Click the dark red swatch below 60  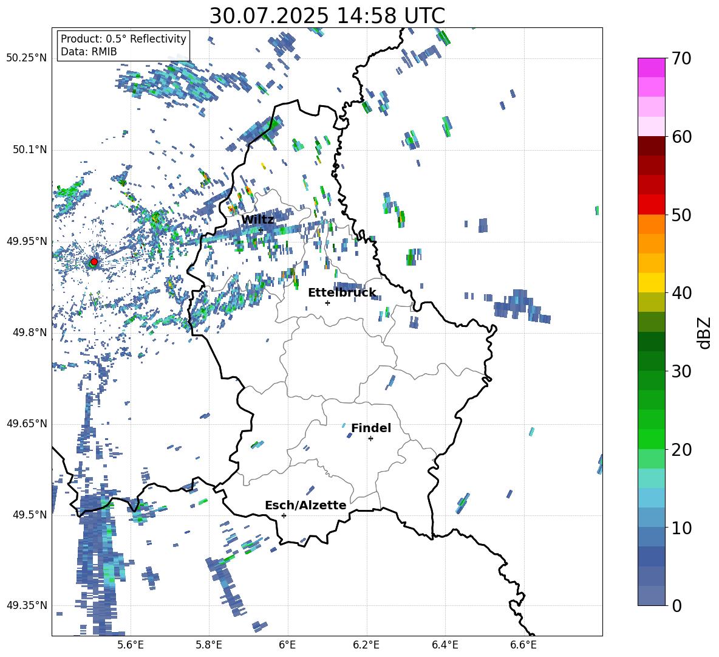click(x=651, y=146)
